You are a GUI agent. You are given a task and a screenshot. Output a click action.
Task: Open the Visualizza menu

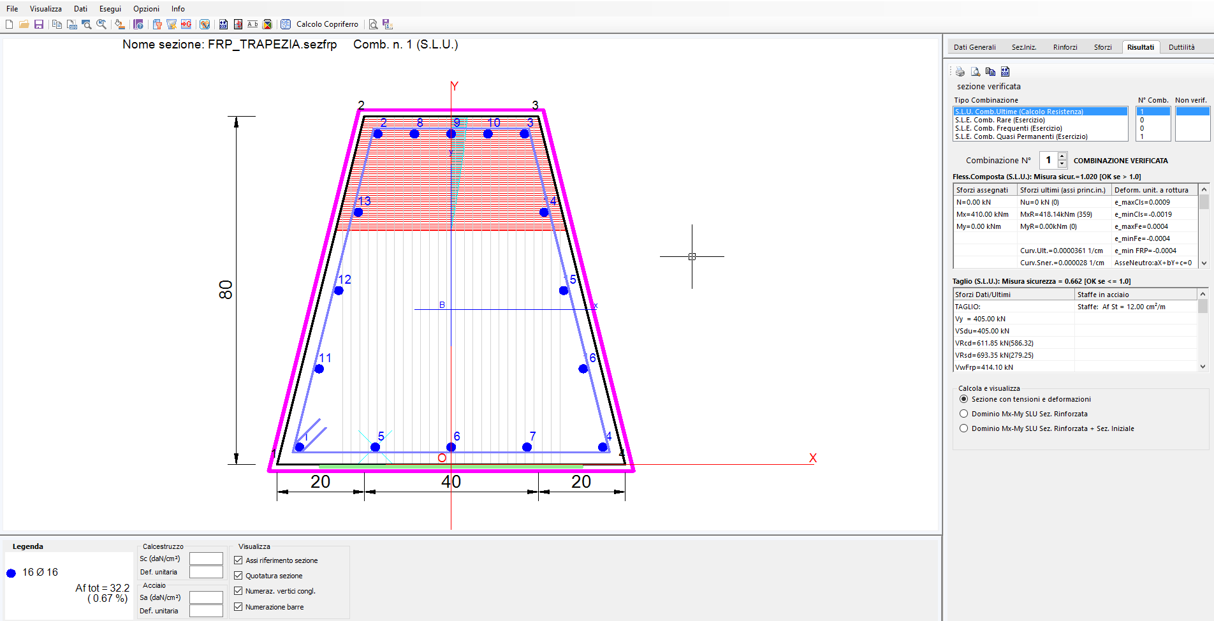pos(46,9)
